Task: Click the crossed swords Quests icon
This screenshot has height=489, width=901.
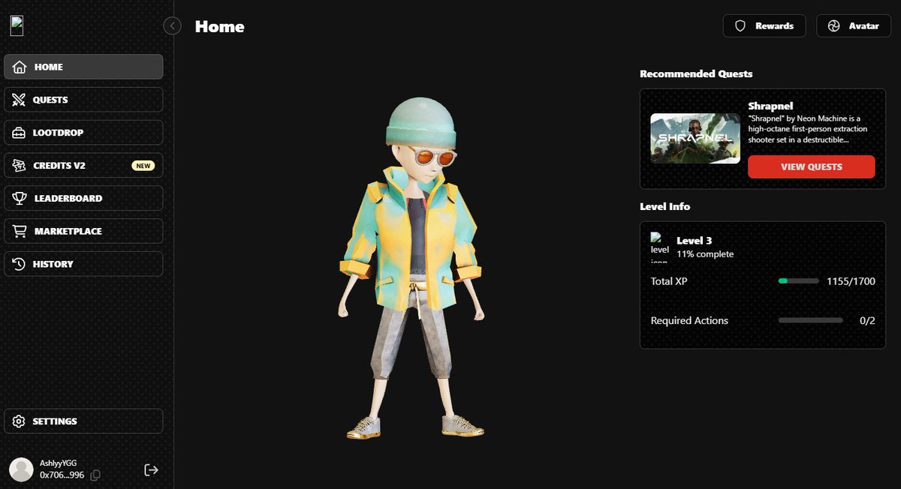Action: pyautogui.click(x=20, y=100)
